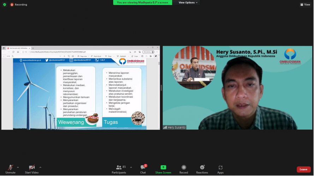Open the Participants panel
Image resolution: width=314 pixels, height=176 pixels.
(x=119, y=168)
